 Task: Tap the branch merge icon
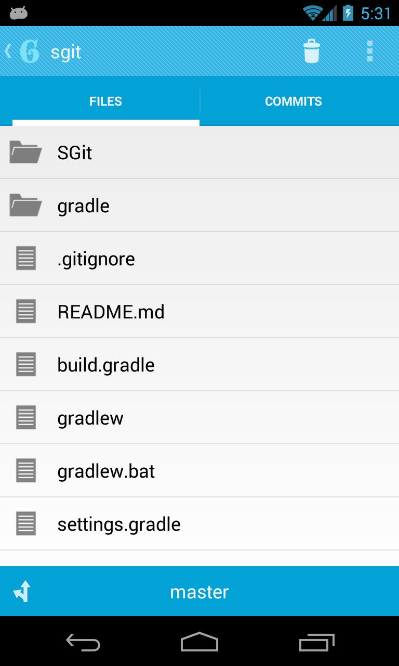click(22, 592)
